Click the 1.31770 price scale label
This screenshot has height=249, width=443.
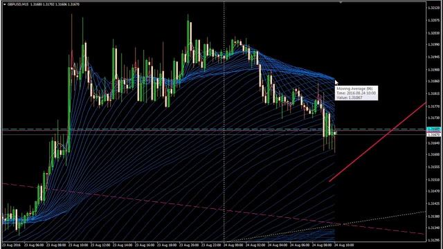434,107
